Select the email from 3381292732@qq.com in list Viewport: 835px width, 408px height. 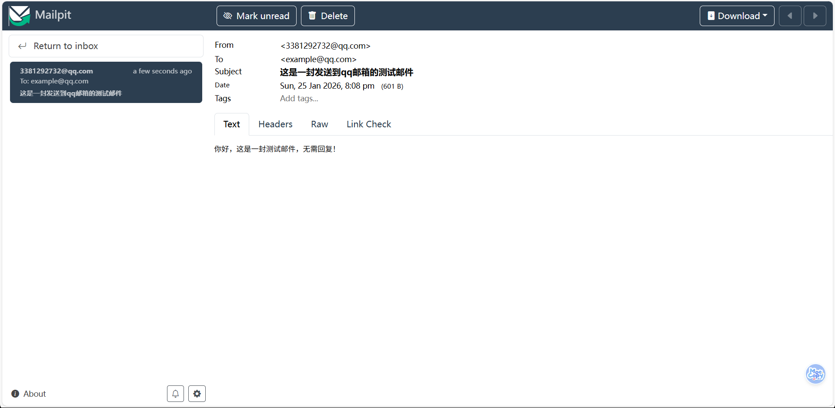pos(106,82)
